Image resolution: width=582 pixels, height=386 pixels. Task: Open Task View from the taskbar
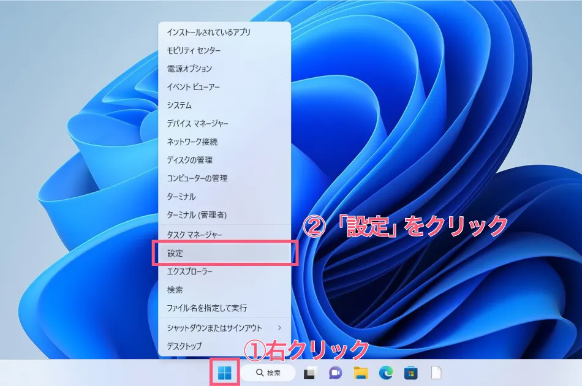[x=309, y=373]
